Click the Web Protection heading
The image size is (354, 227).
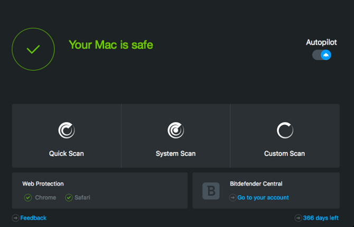43,184
